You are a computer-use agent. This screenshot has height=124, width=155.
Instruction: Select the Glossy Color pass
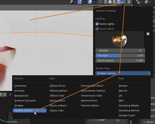pos(57,110)
